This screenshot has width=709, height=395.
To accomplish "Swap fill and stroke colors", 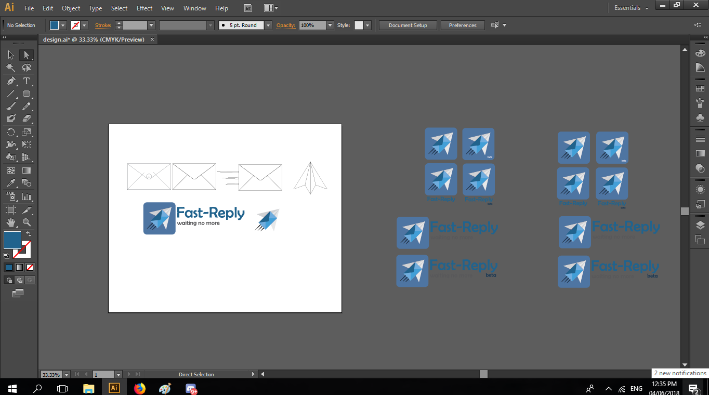I will pos(29,234).
